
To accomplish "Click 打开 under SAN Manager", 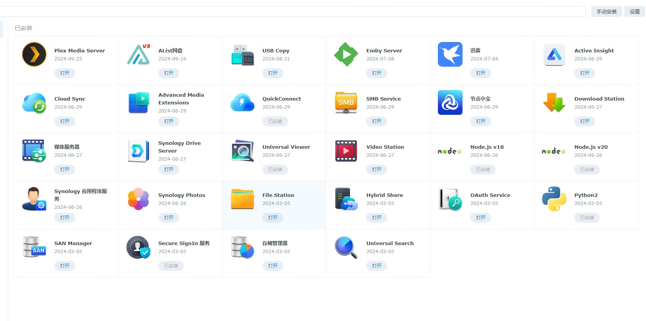I will coord(65,266).
